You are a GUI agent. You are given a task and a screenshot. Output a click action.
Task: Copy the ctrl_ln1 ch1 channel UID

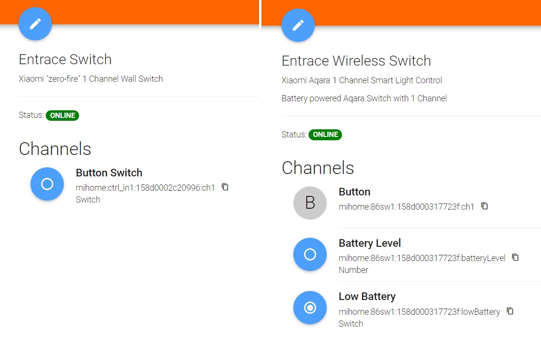(225, 187)
